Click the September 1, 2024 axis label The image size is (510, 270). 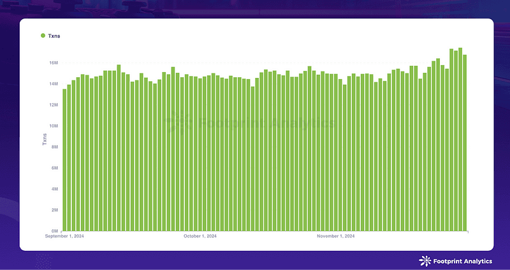click(64, 236)
